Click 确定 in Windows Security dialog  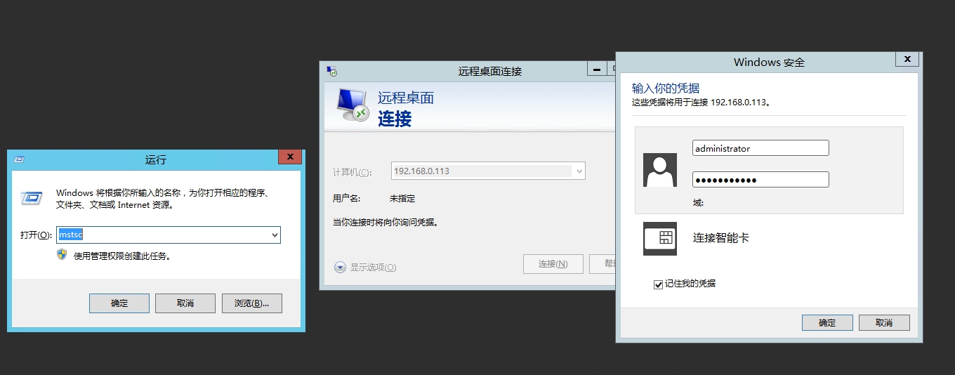click(827, 323)
